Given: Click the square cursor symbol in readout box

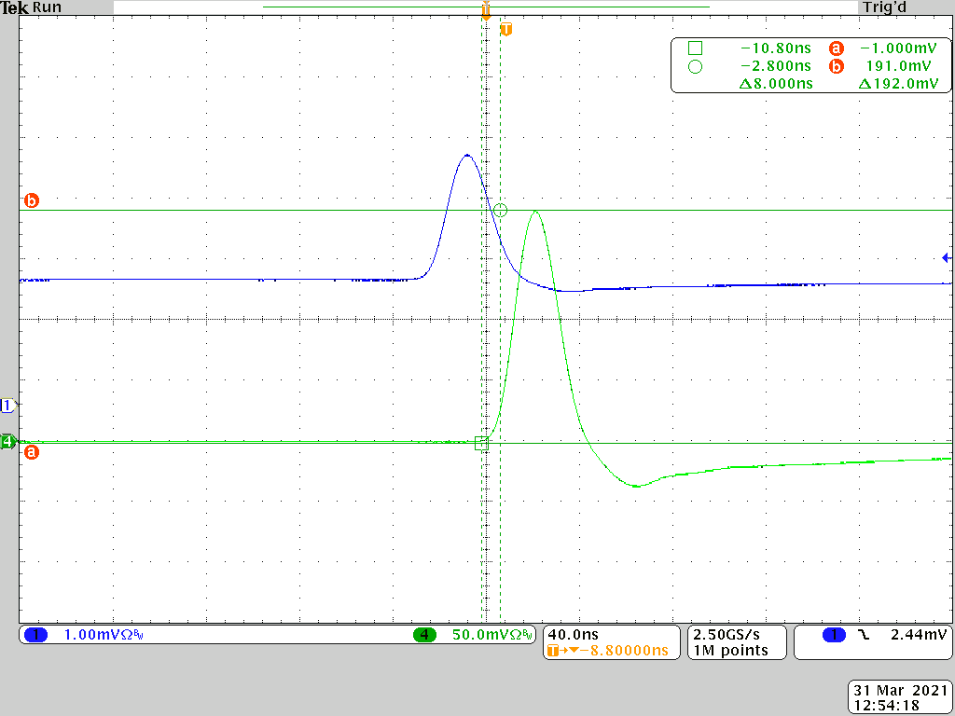Looking at the screenshot, I should (x=695, y=48).
